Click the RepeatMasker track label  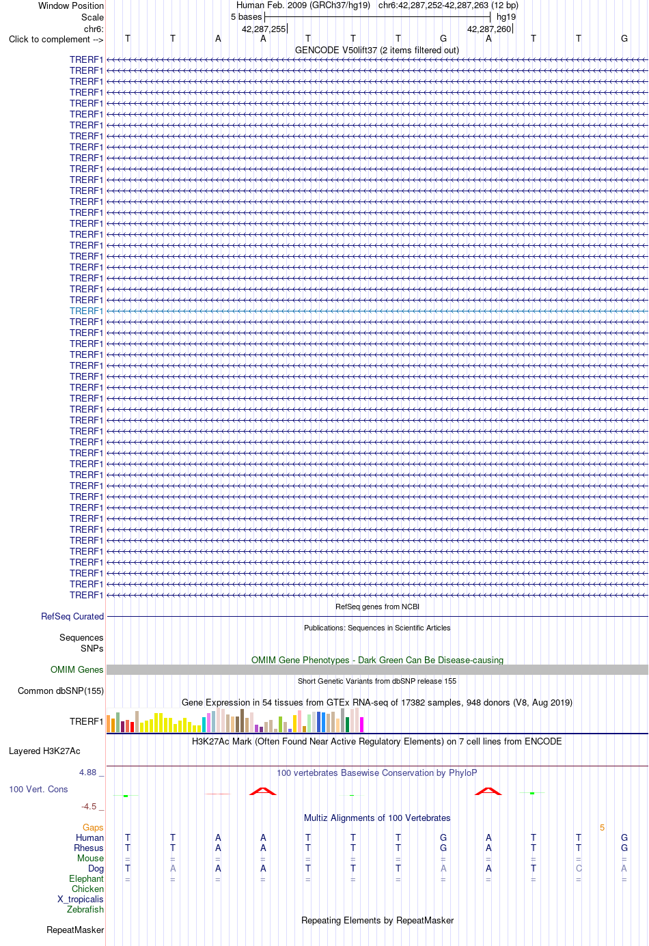tap(75, 930)
